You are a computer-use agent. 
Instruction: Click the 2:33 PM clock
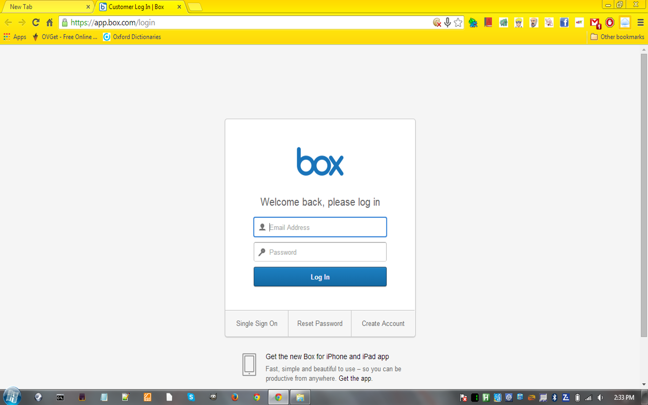(x=624, y=397)
